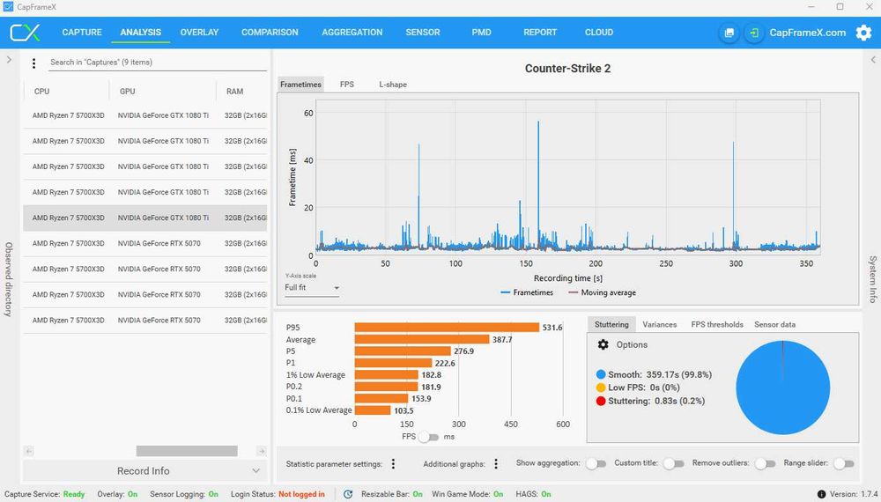Click the Average bar valued 387.7
Viewport: 881px width, 502px height.
tap(422, 339)
